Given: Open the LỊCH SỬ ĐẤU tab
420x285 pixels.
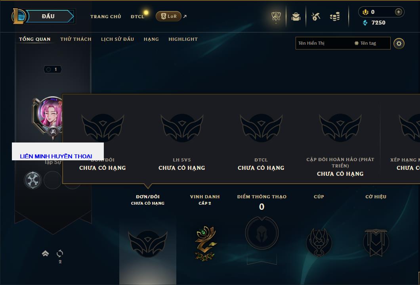Looking at the screenshot, I should (117, 39).
